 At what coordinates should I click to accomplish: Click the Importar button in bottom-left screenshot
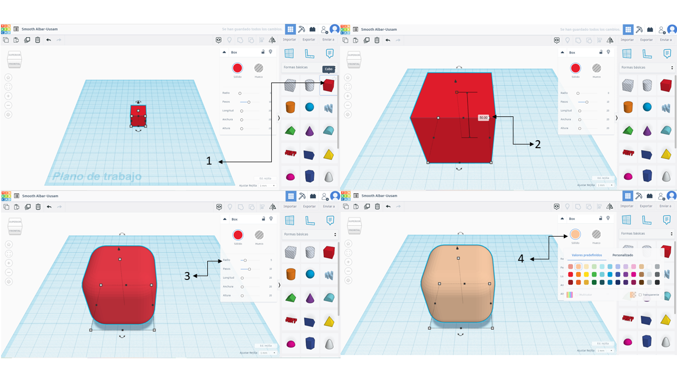coord(289,206)
